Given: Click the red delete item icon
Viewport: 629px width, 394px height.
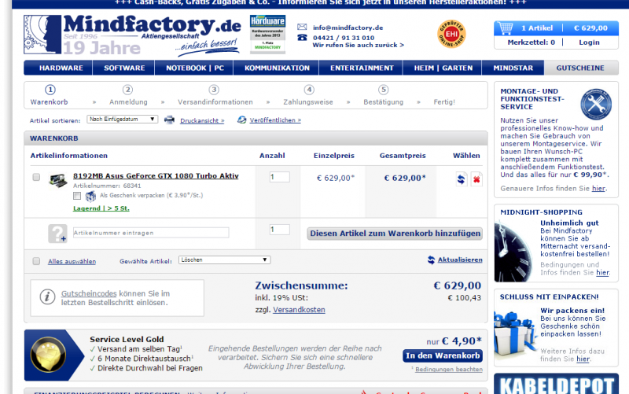Looking at the screenshot, I should 476,179.
